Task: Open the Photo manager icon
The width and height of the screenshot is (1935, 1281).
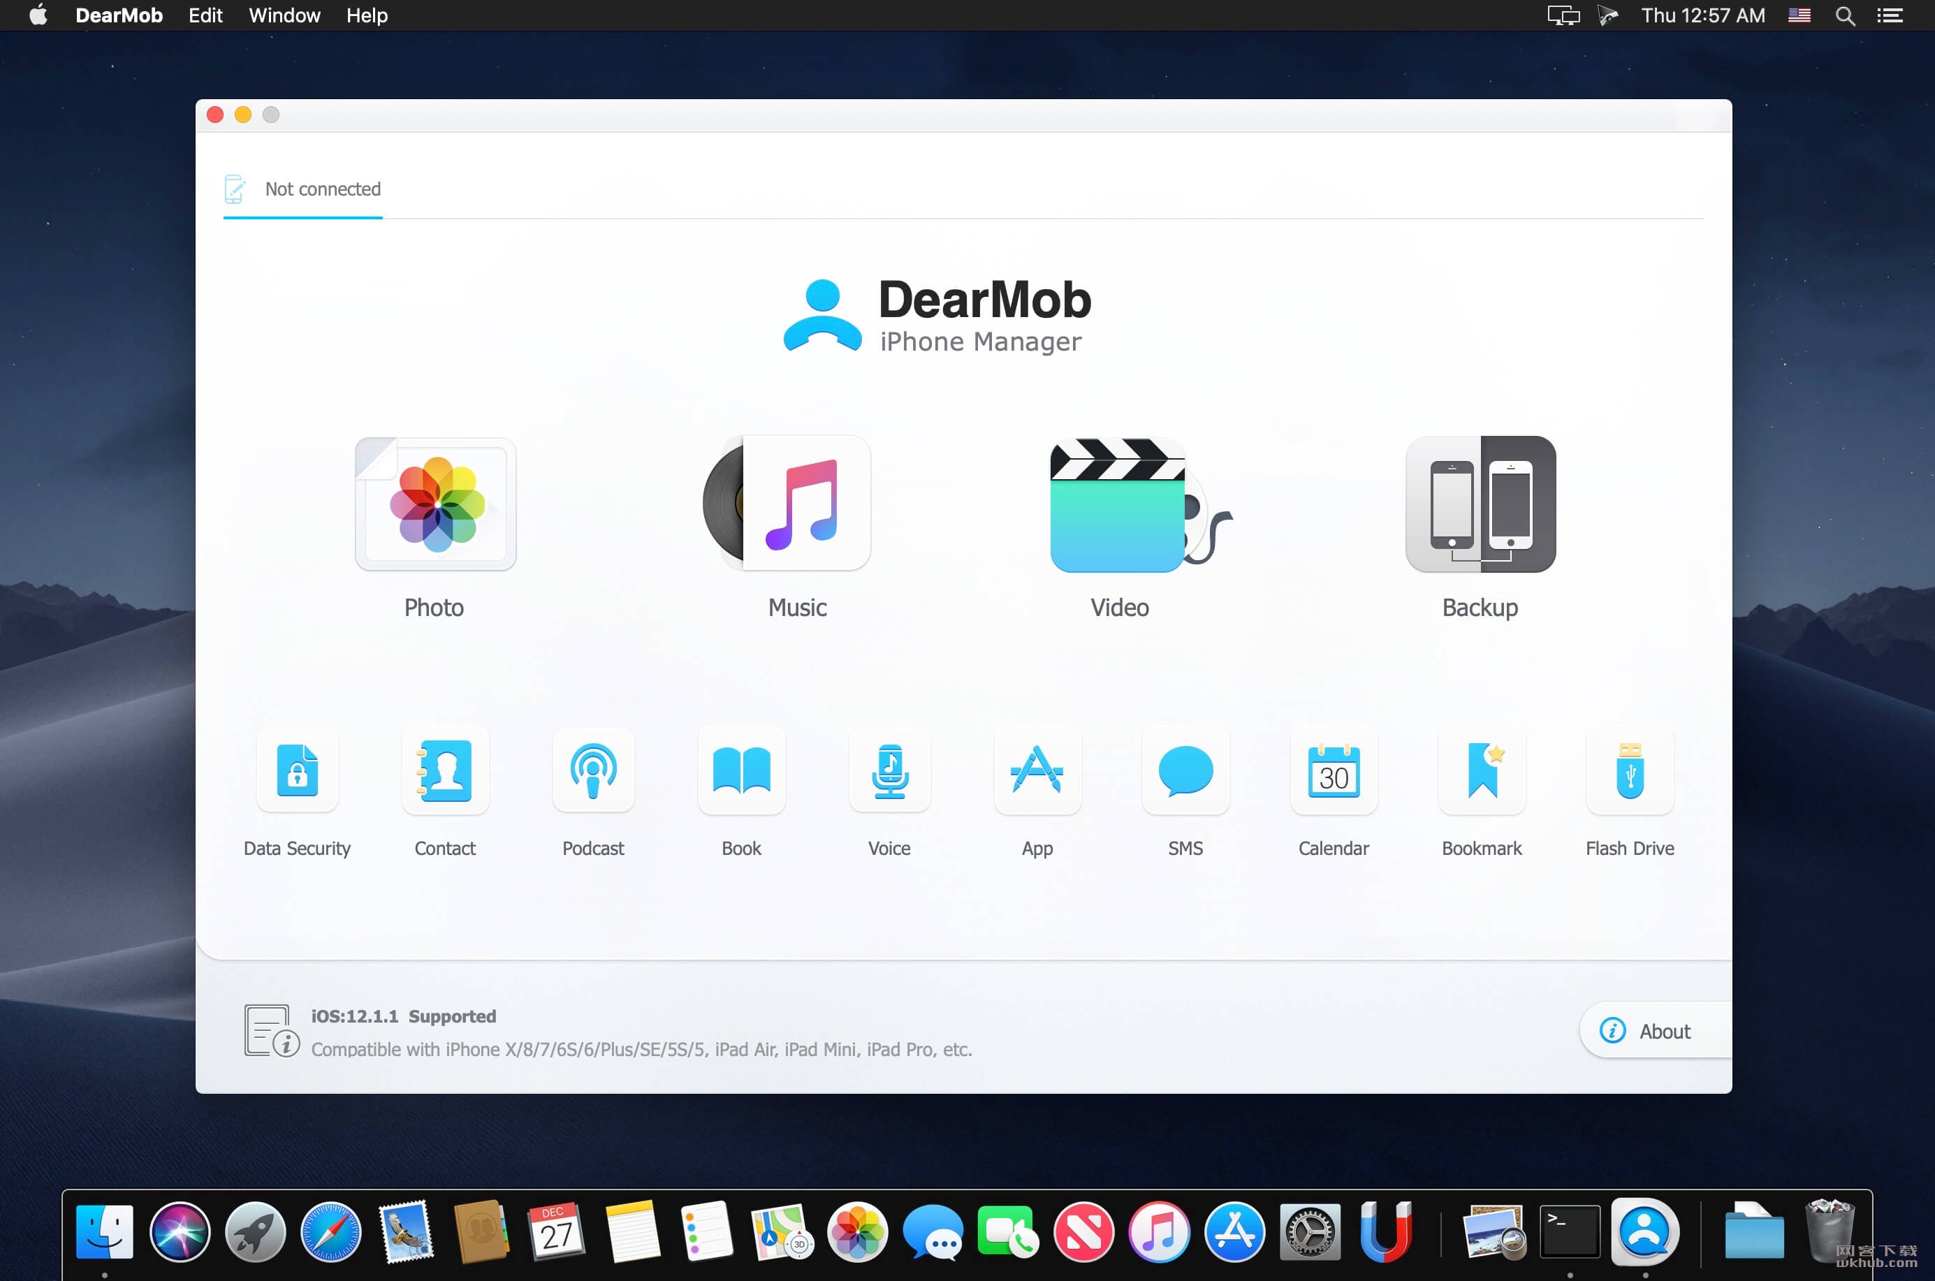Action: click(435, 504)
